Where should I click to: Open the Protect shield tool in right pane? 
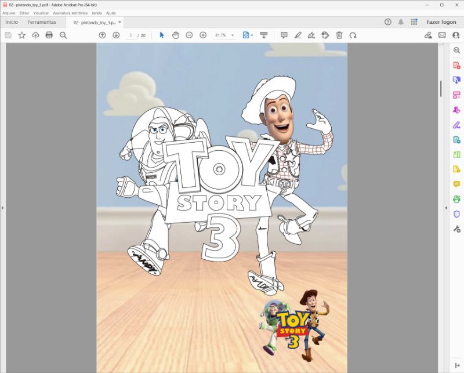456,214
